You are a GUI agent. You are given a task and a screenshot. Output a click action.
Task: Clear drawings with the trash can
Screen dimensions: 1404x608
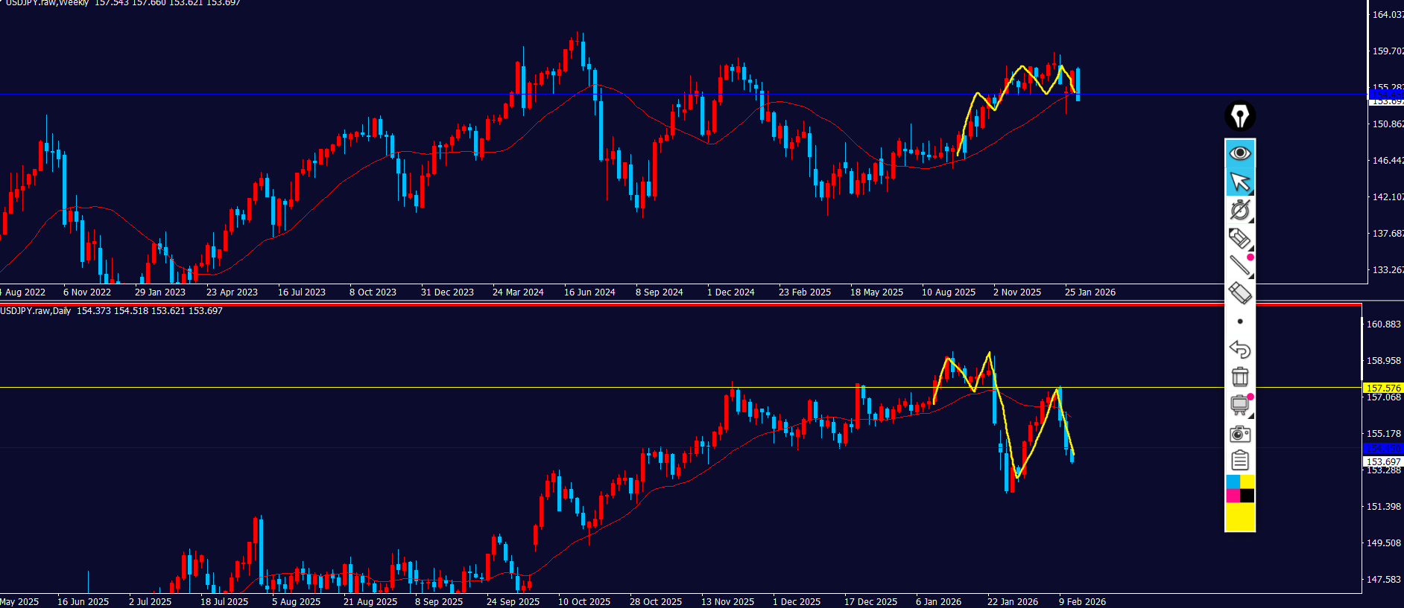tap(1240, 377)
